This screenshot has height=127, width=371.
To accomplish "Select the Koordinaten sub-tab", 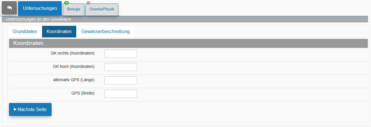I will pyautogui.click(x=59, y=32).
